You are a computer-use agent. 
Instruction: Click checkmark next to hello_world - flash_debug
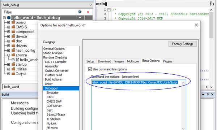[x=80, y=18]
